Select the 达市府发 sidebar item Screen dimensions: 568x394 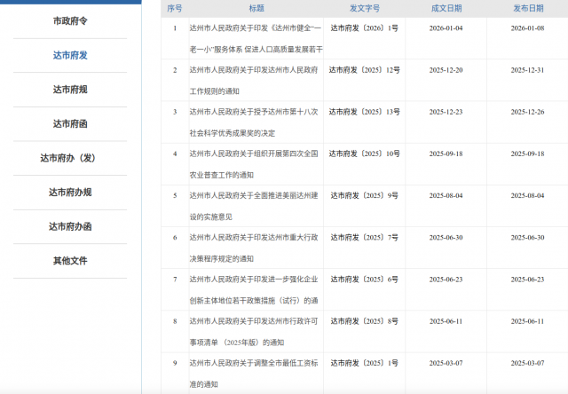70,55
